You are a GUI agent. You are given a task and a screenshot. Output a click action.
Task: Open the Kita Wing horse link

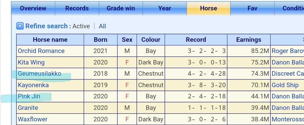31,62
